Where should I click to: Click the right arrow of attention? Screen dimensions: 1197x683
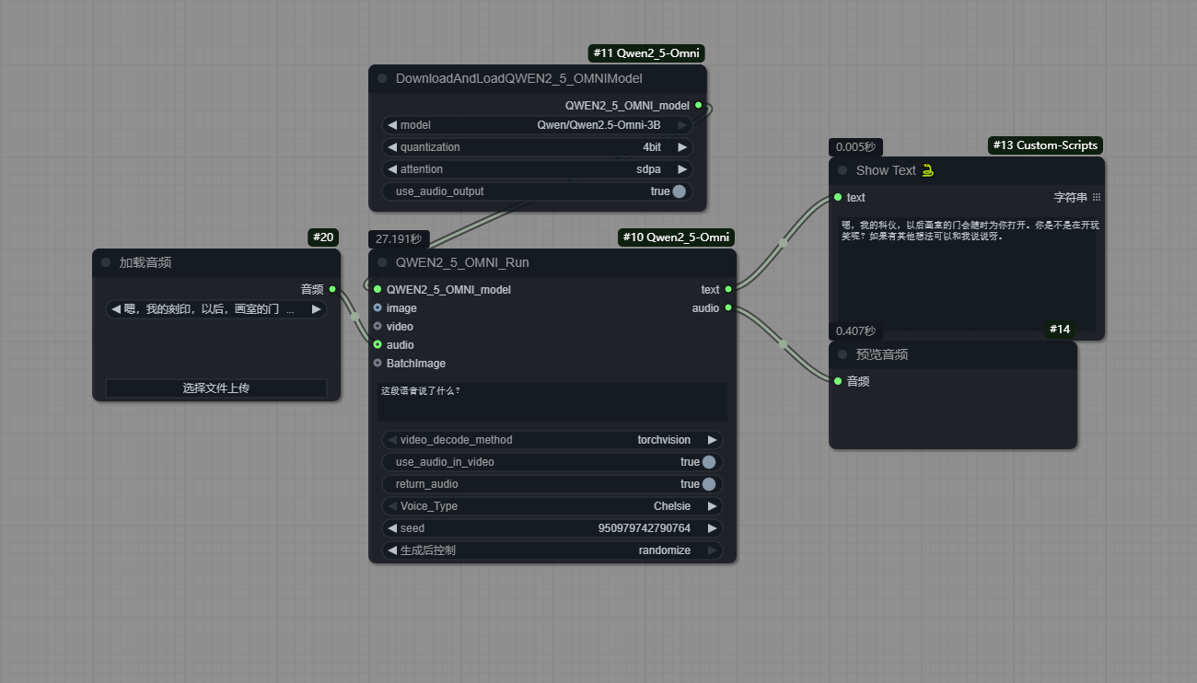[682, 169]
